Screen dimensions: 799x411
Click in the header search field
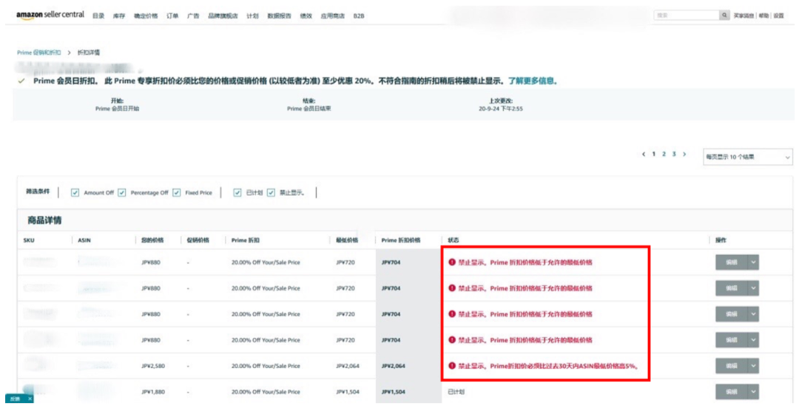pos(687,16)
